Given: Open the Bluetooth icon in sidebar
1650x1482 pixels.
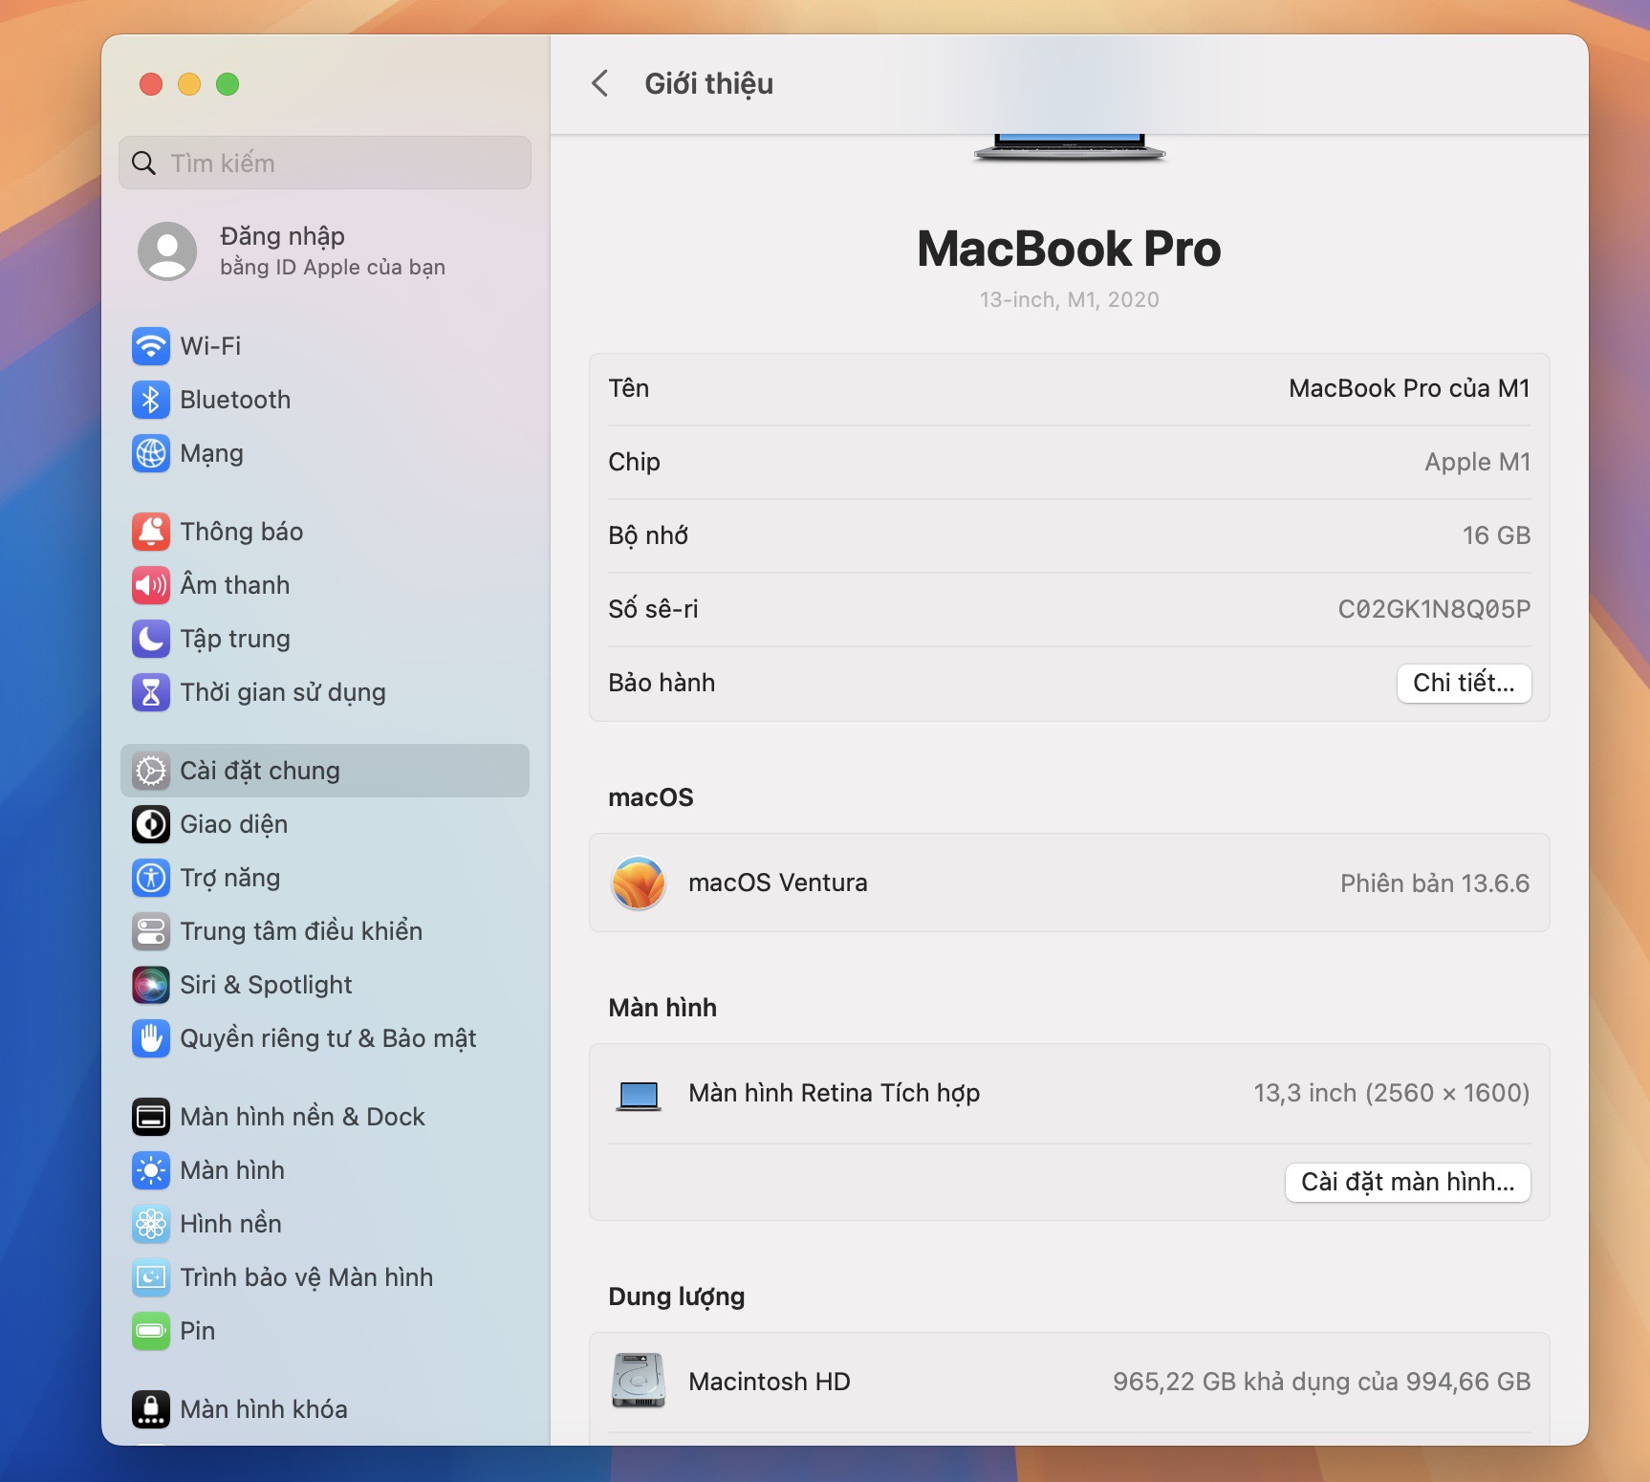Looking at the screenshot, I should pos(151,400).
